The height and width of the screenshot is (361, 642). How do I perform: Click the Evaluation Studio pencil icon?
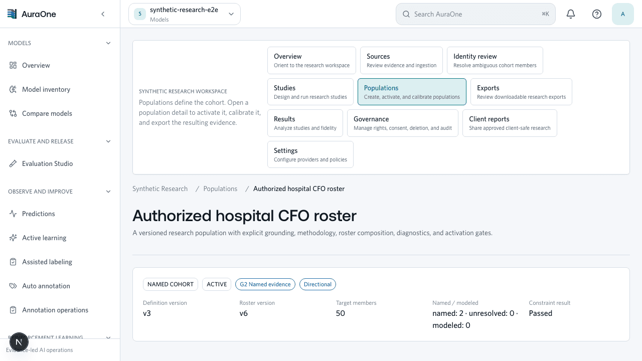pos(13,163)
